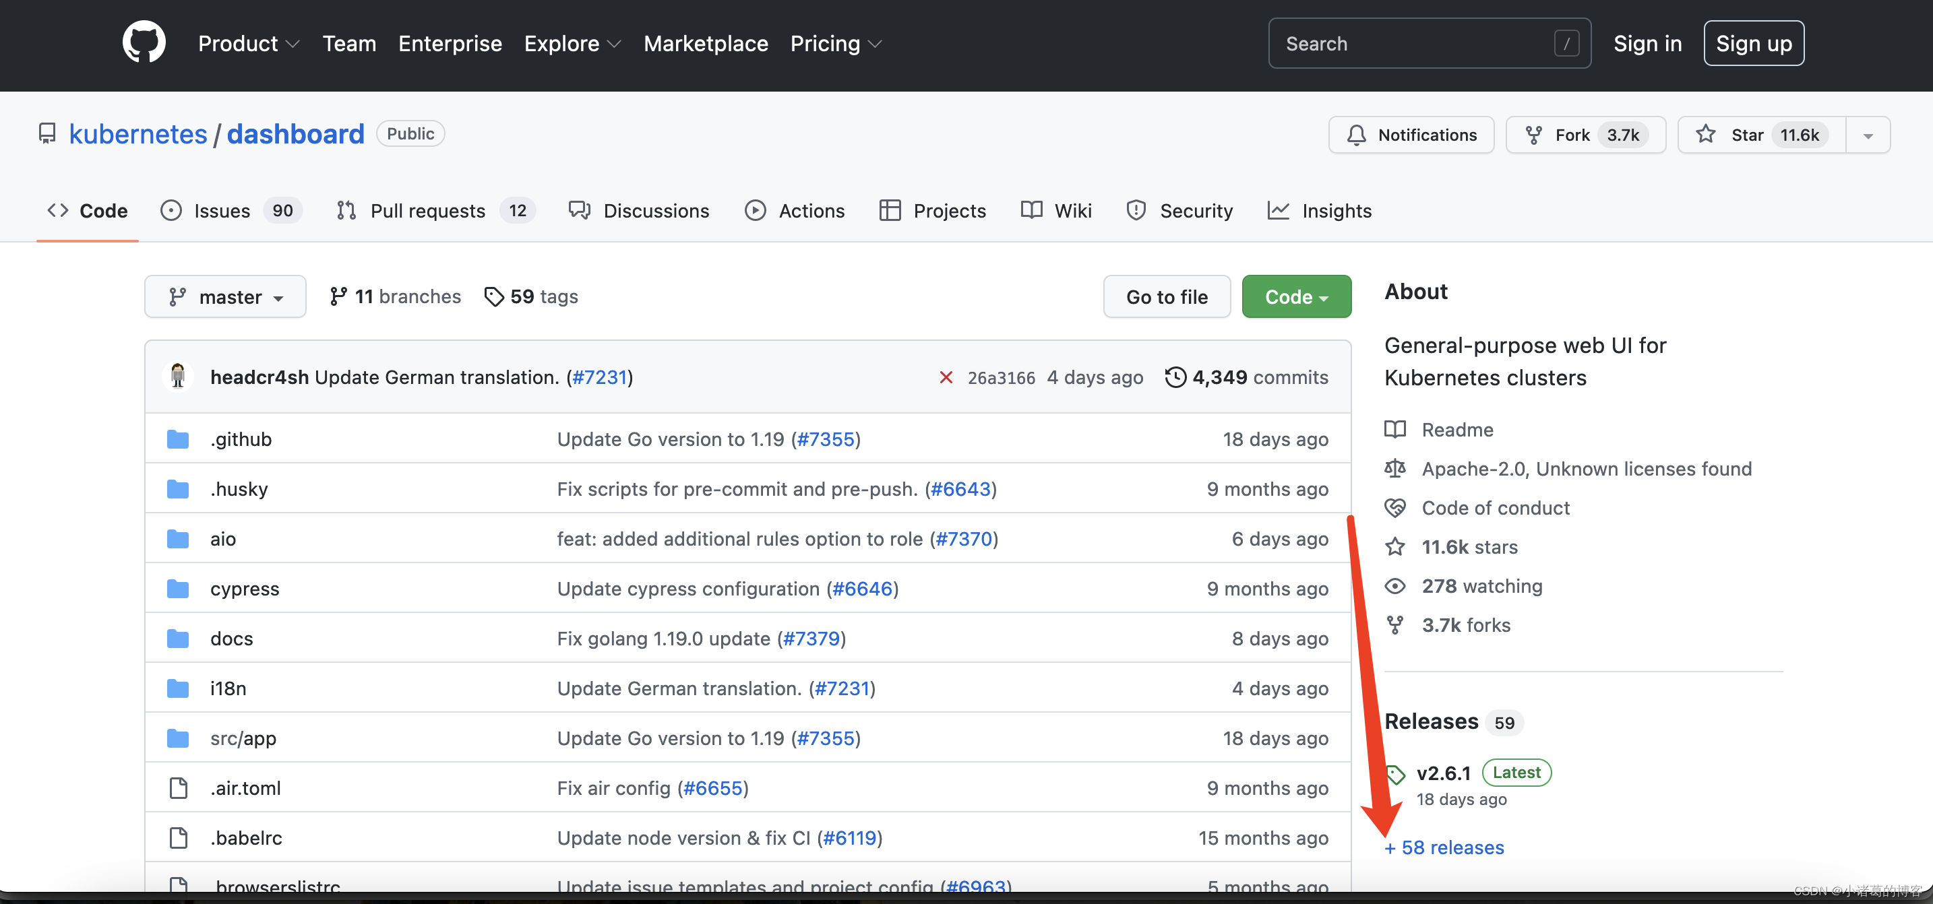This screenshot has height=904, width=1933.
Task: Click the aio folder icon
Action: pyautogui.click(x=178, y=539)
